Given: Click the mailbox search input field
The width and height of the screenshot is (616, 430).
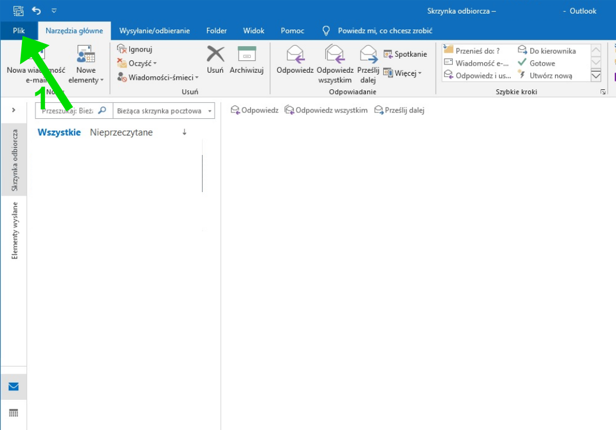Looking at the screenshot, I should tap(68, 111).
